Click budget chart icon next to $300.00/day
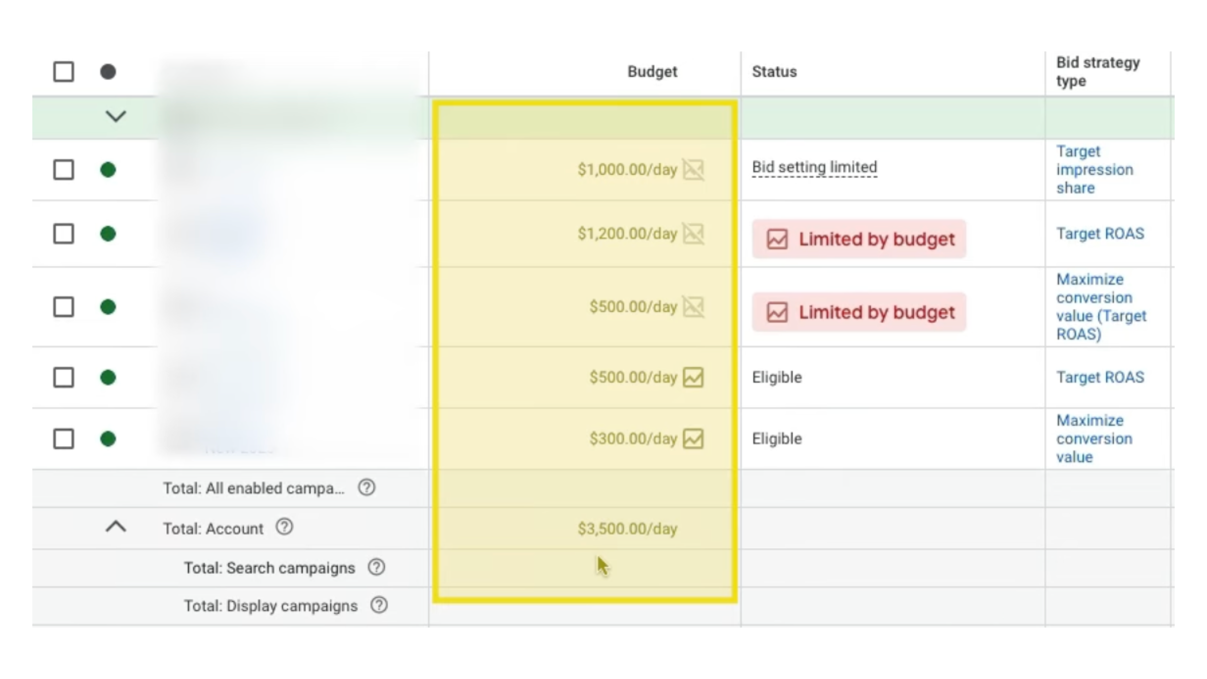The height and width of the screenshot is (679, 1207). coord(693,438)
